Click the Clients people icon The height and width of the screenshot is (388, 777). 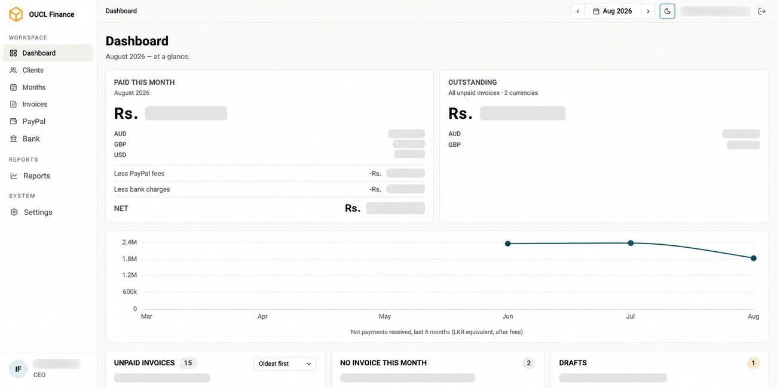pos(14,70)
